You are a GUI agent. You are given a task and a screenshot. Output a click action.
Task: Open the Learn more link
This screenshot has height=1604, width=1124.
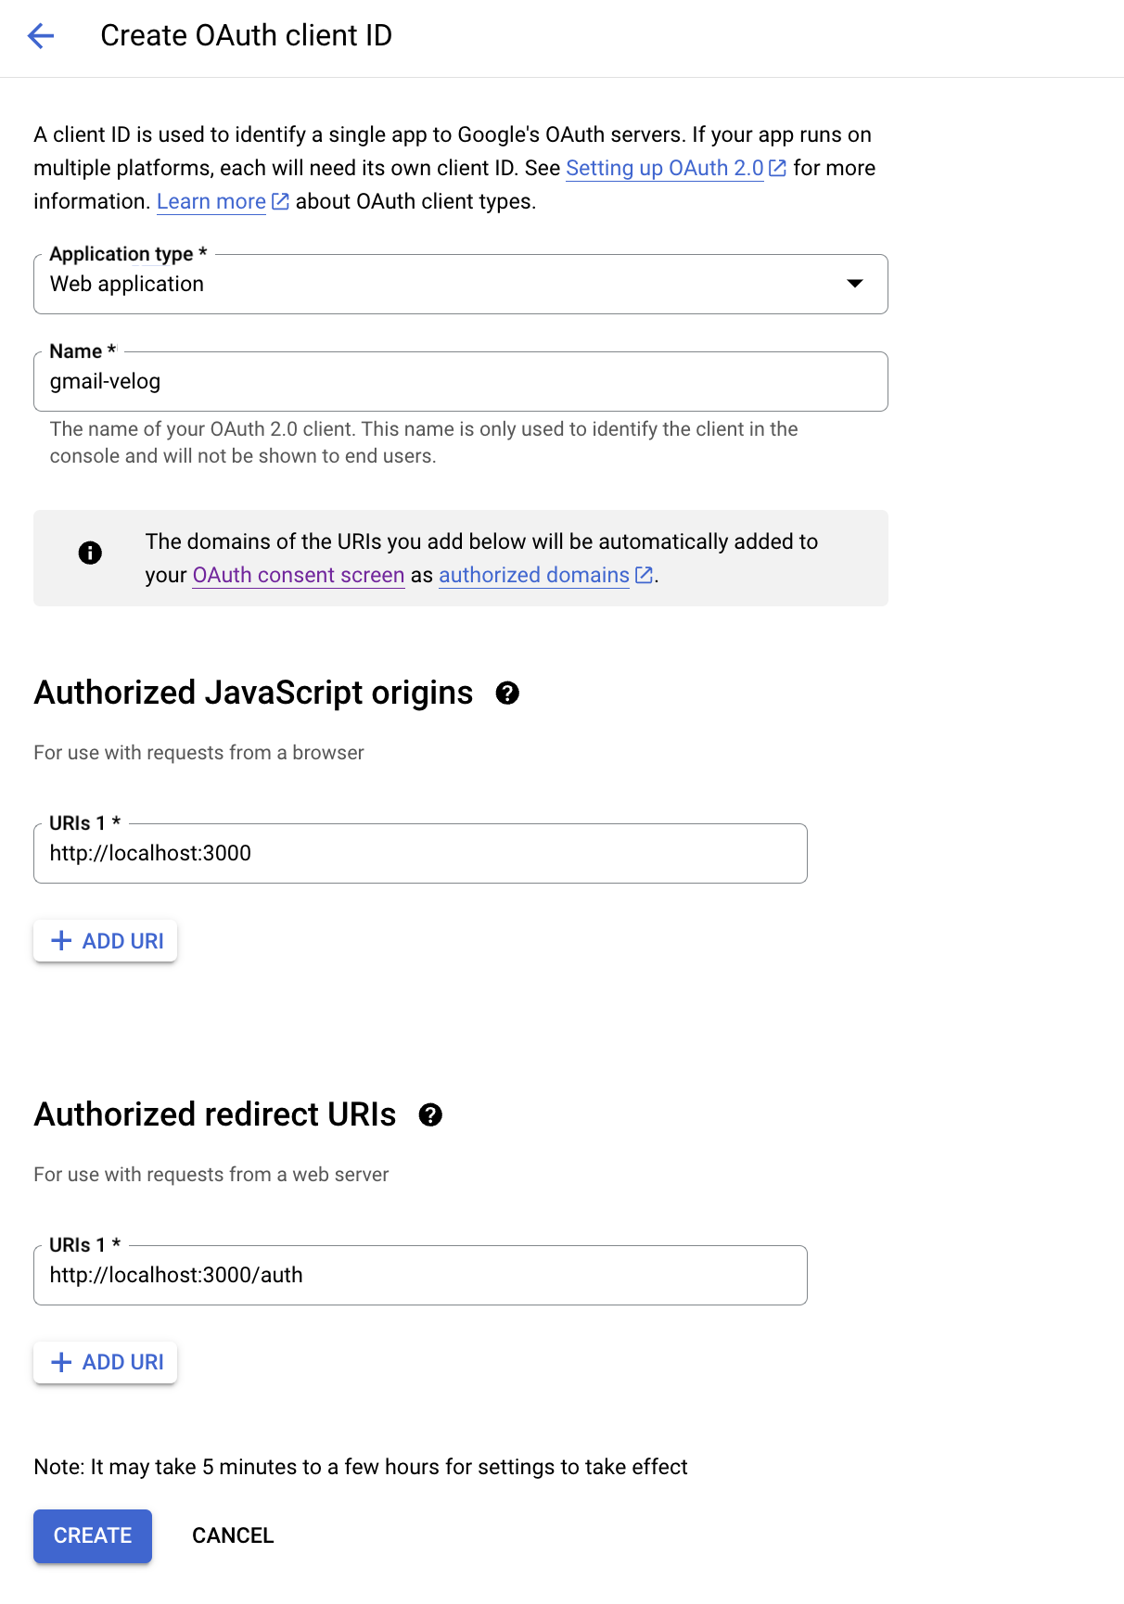[x=211, y=201]
